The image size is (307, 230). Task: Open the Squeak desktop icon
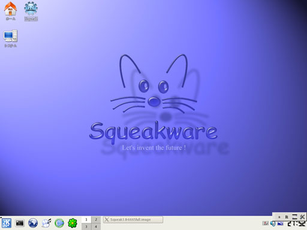(x=31, y=11)
